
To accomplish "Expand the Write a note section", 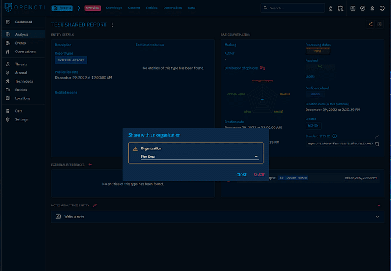I will [377, 216].
